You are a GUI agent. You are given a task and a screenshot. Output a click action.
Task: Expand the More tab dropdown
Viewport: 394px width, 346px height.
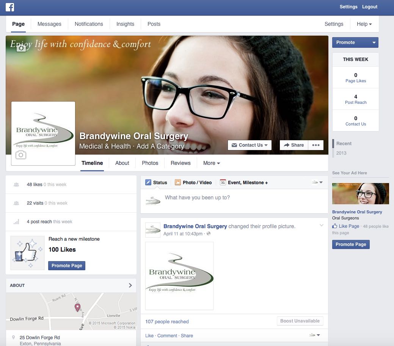pyautogui.click(x=212, y=163)
